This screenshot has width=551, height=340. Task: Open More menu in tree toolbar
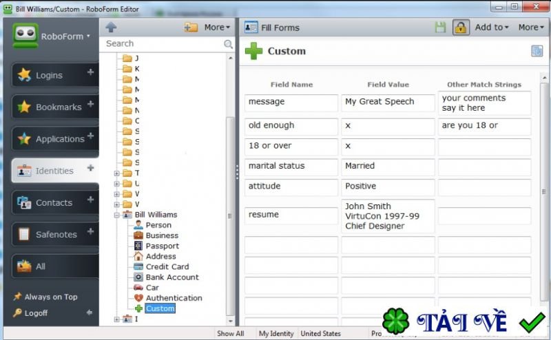217,27
